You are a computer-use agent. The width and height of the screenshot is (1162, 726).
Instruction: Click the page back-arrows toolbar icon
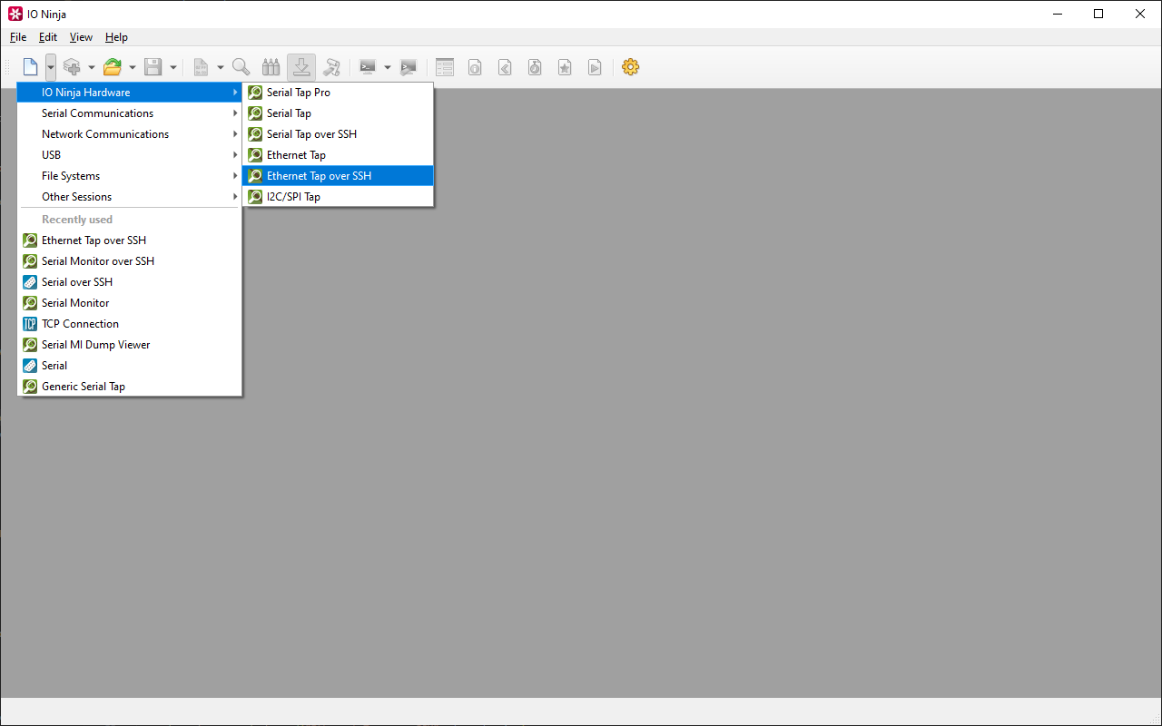point(505,67)
